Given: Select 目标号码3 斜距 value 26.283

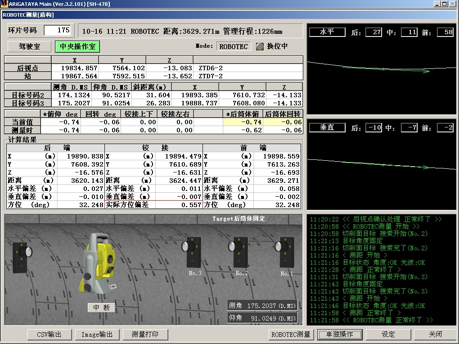Looking at the screenshot, I should [152, 103].
